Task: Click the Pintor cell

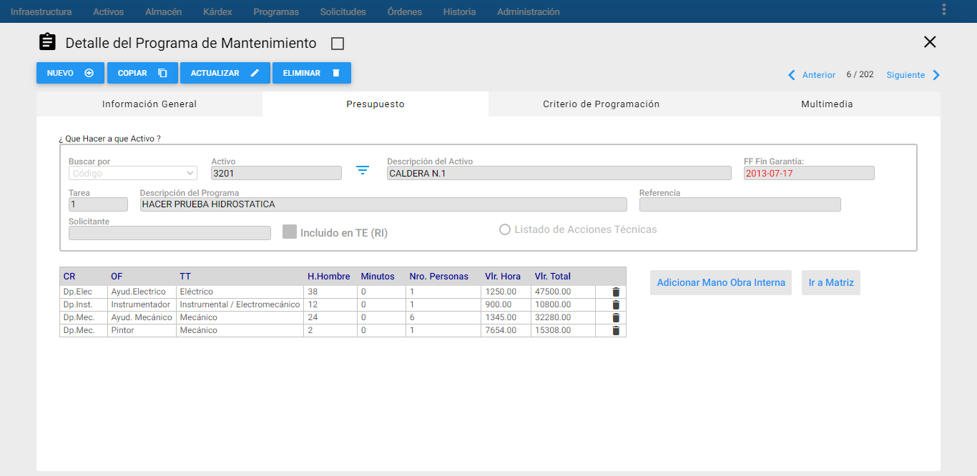Action: pos(142,330)
